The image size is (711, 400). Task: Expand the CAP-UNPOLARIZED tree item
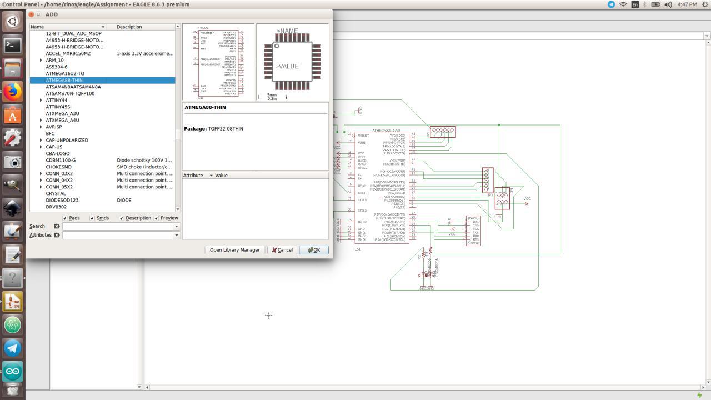[x=41, y=140]
